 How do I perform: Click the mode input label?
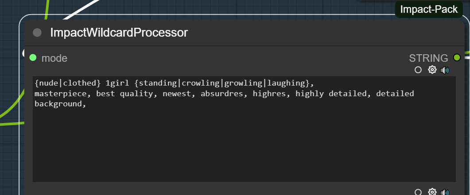pos(54,58)
